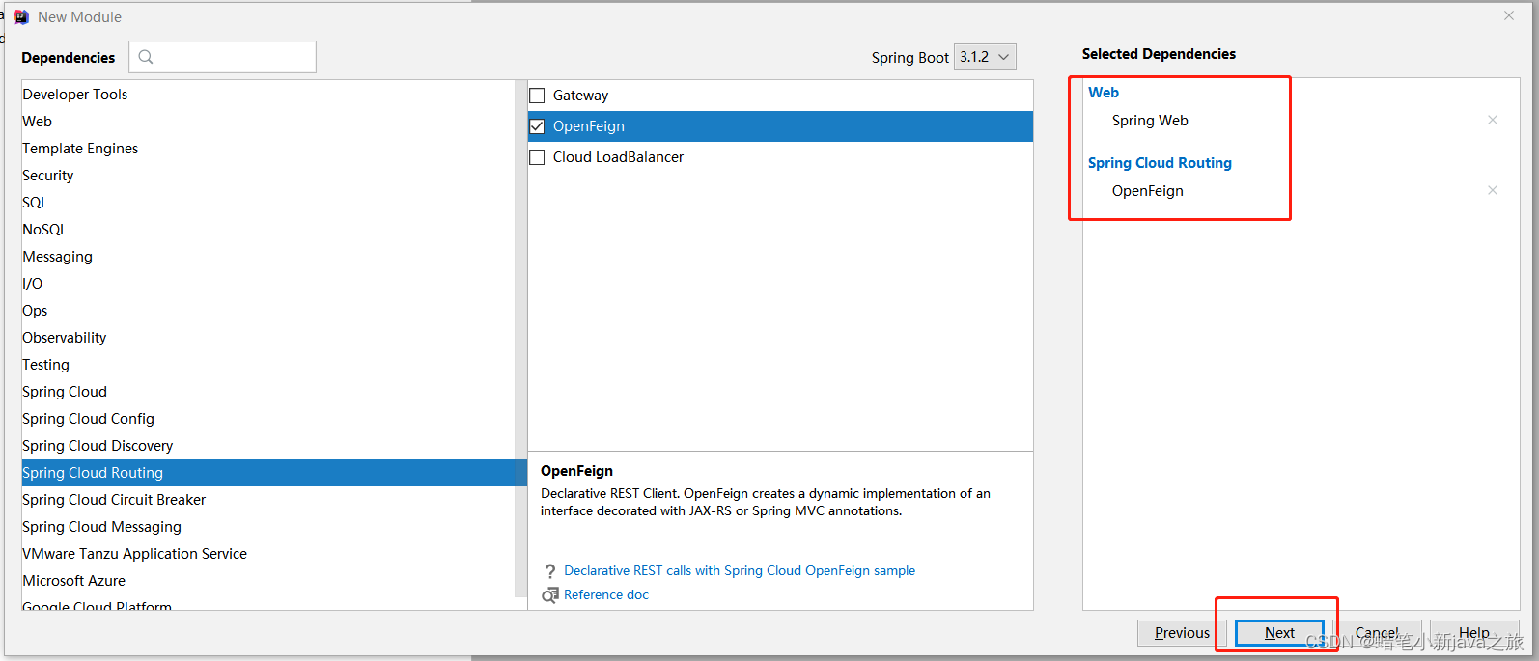Click the search magnifier icon in Dependencies
Image resolution: width=1539 pixels, height=661 pixels.
point(146,57)
